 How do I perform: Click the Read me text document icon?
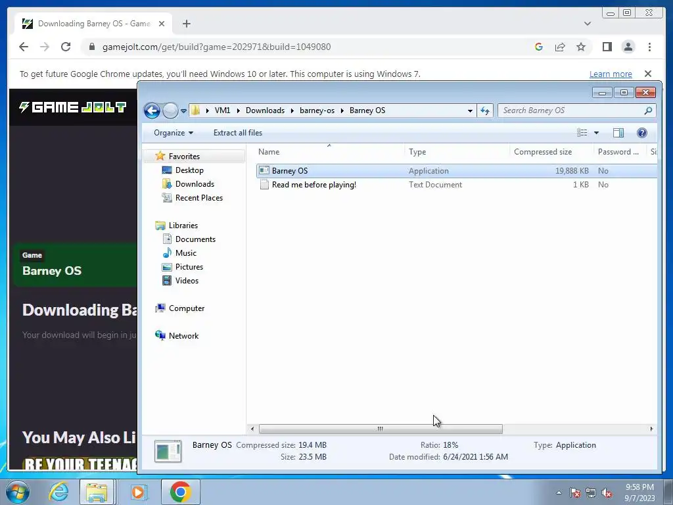coord(264,185)
